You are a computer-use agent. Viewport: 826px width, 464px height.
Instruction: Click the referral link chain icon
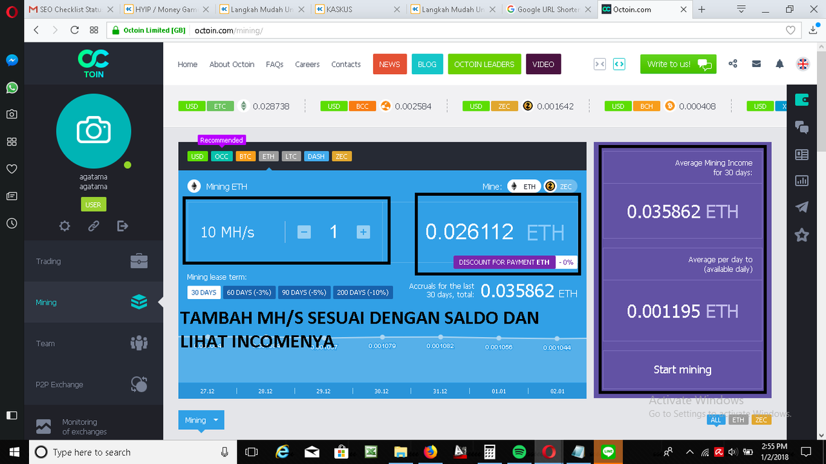click(x=94, y=226)
